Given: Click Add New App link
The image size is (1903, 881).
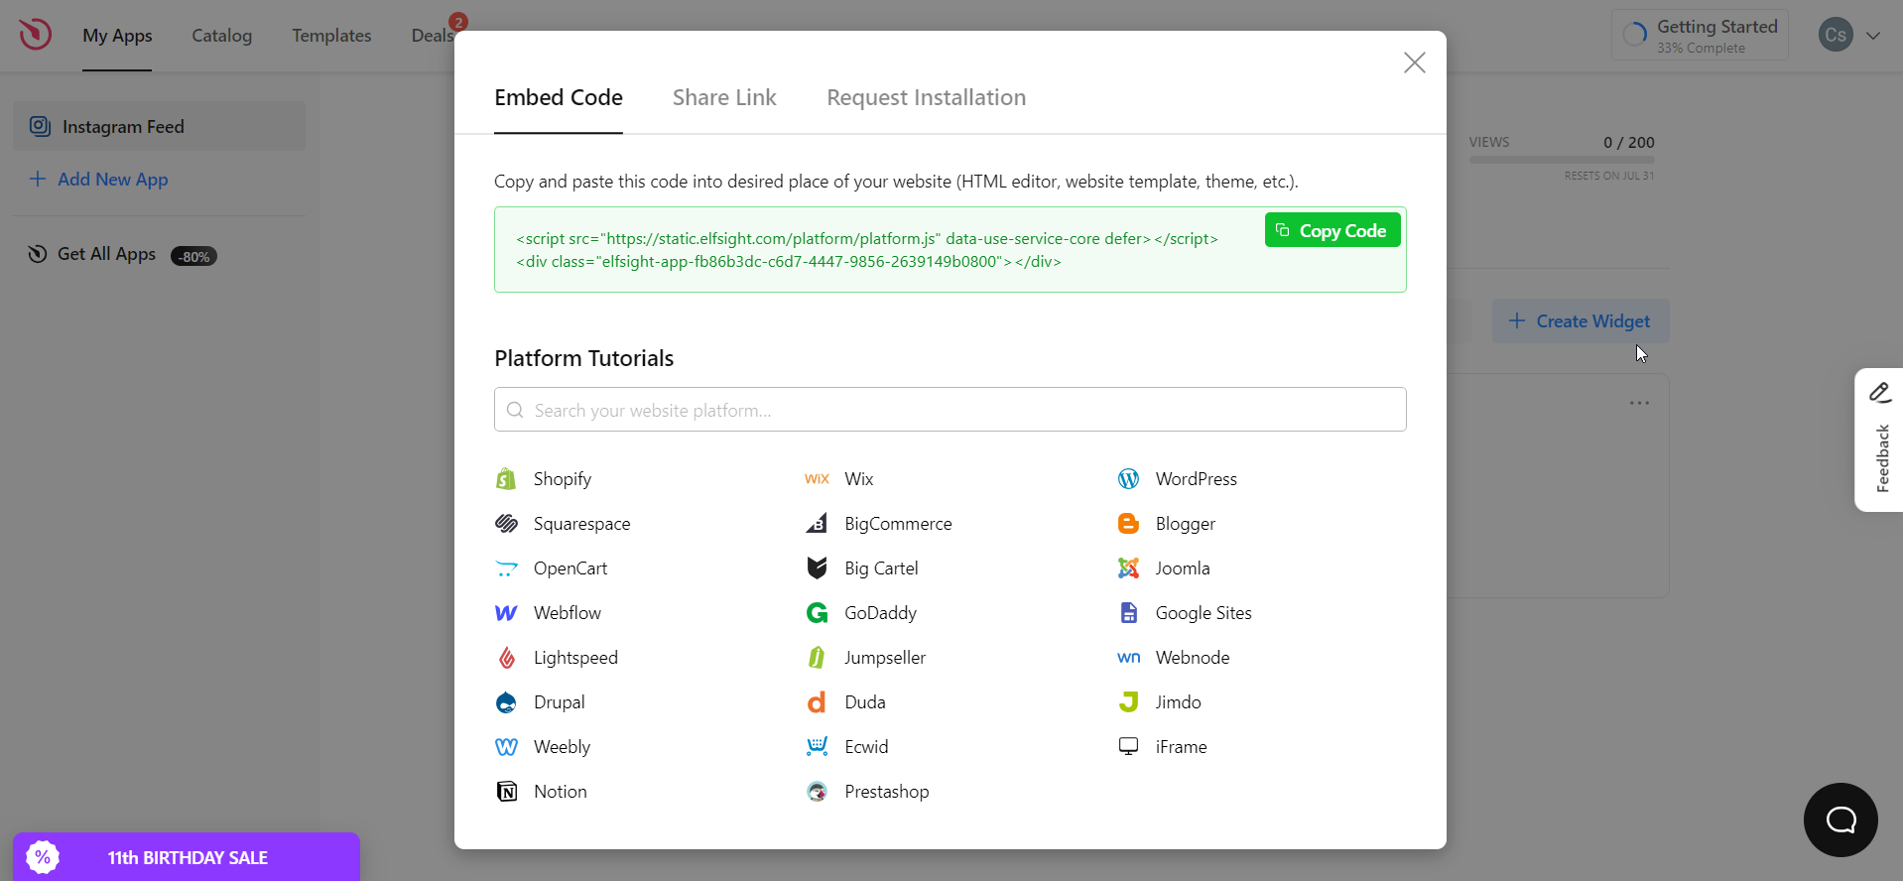Looking at the screenshot, I should pos(99,180).
